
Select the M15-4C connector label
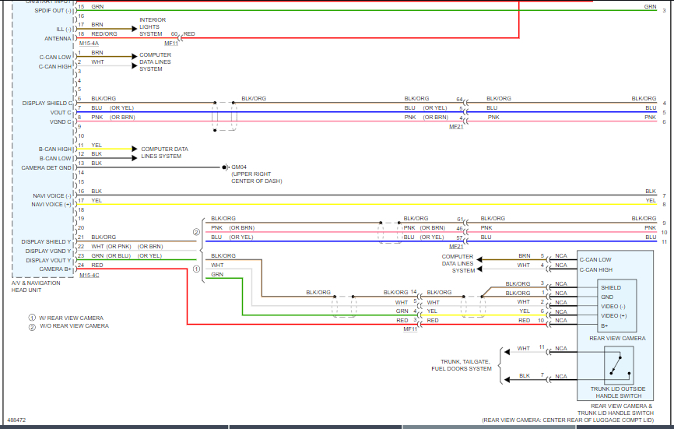click(x=89, y=275)
